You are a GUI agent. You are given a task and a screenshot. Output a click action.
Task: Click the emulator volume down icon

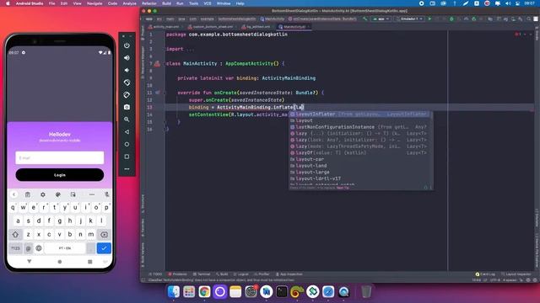coord(127,70)
